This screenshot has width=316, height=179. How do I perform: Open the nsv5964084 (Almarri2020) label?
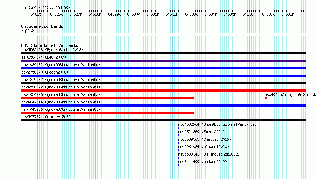click(x=203, y=147)
